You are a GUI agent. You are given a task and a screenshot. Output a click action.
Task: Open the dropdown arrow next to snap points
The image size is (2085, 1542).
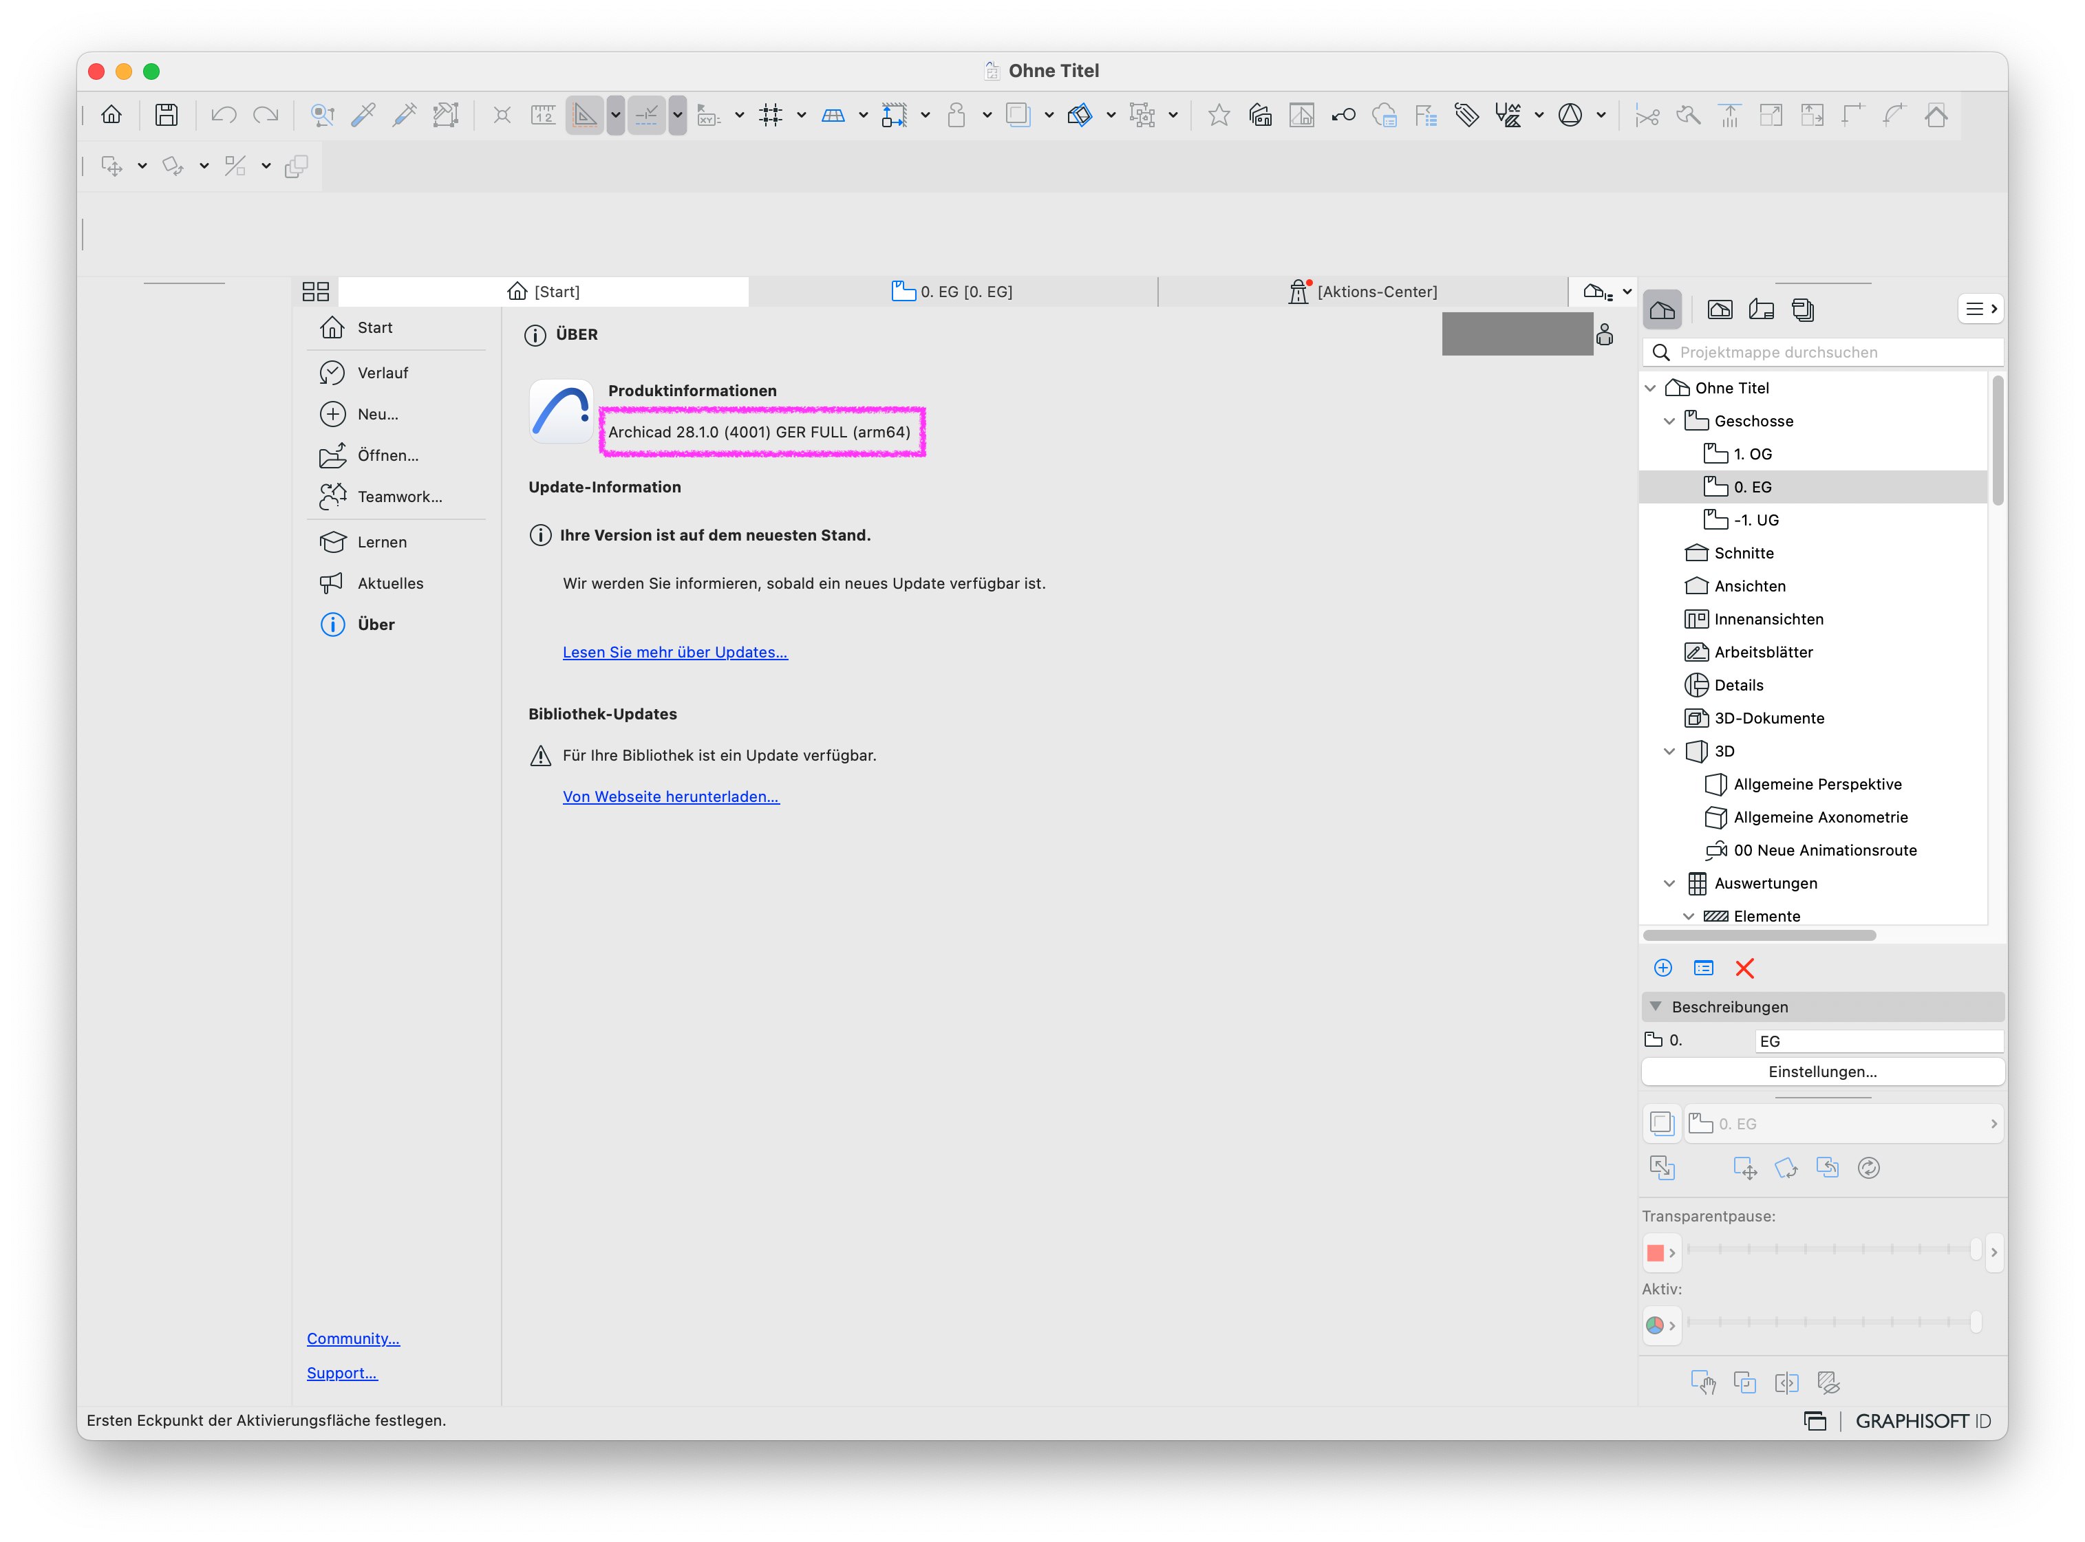pyautogui.click(x=678, y=115)
